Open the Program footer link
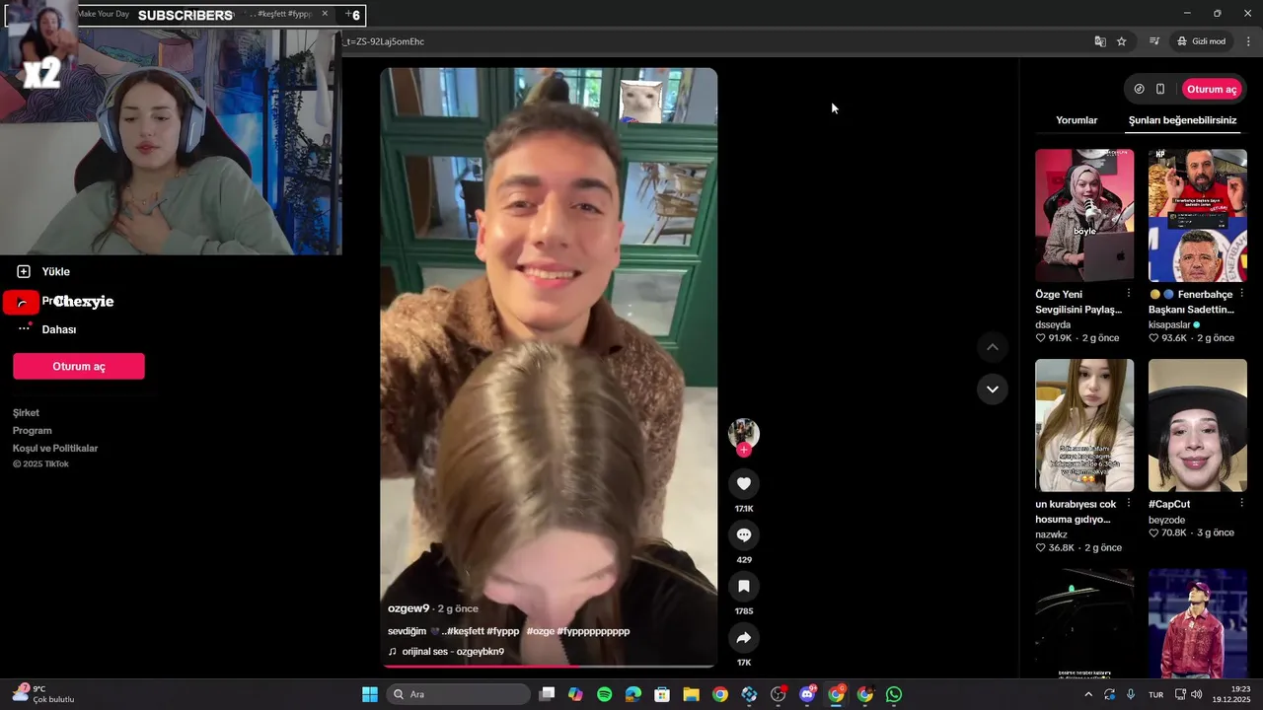 pos(32,431)
